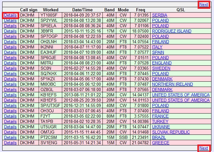The width and height of the screenshot is (214, 152).
Task: Click the POLAND link in the SQ7KHX row
Action: (x=160, y=73)
